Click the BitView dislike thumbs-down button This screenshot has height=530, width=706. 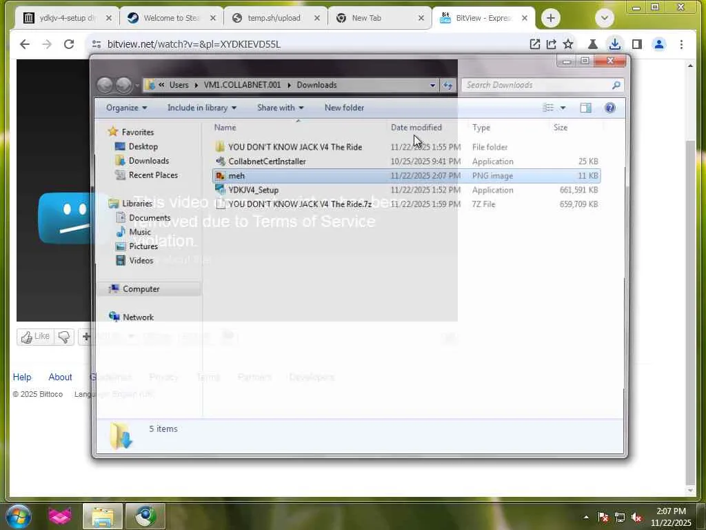[64, 337]
